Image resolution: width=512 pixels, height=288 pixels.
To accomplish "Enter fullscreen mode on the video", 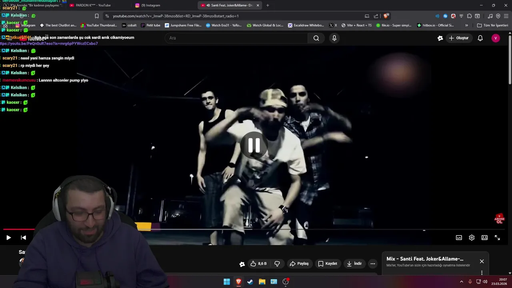I will 497,238.
